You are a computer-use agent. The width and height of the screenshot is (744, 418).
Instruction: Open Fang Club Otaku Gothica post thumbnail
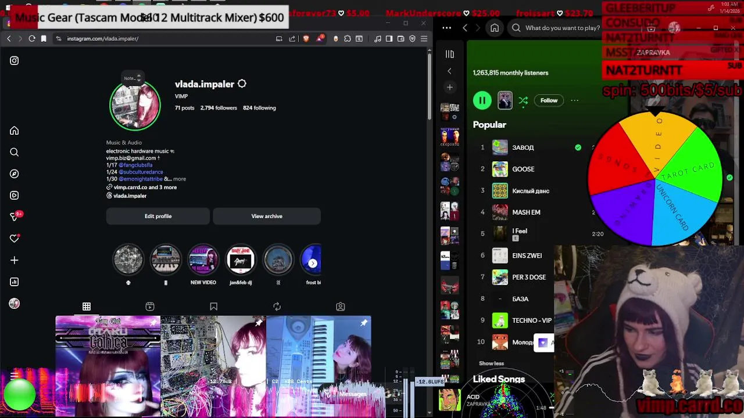pos(108,366)
